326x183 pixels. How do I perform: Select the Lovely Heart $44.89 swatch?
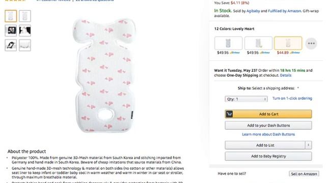pos(288,43)
